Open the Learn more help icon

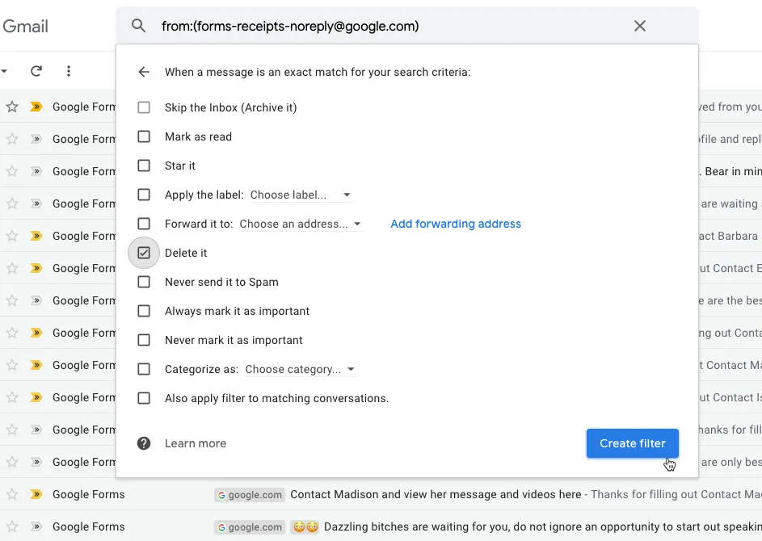(x=144, y=442)
